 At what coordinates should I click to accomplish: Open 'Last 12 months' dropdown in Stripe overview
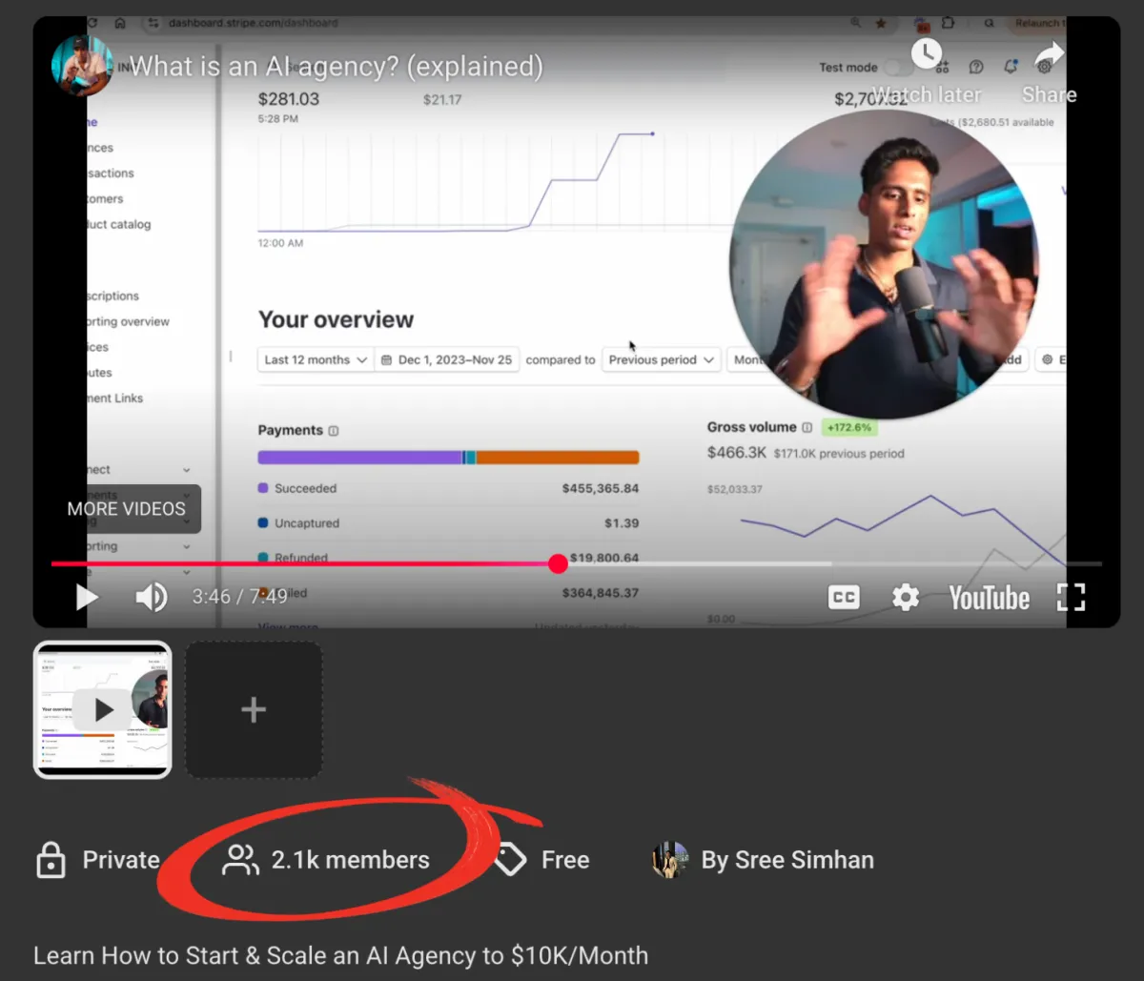tap(316, 359)
